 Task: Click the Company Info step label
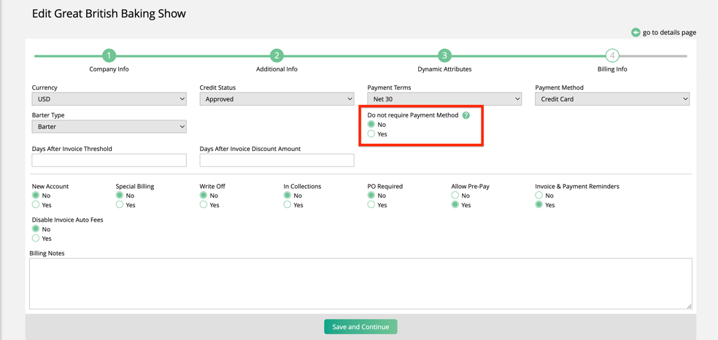pos(109,69)
